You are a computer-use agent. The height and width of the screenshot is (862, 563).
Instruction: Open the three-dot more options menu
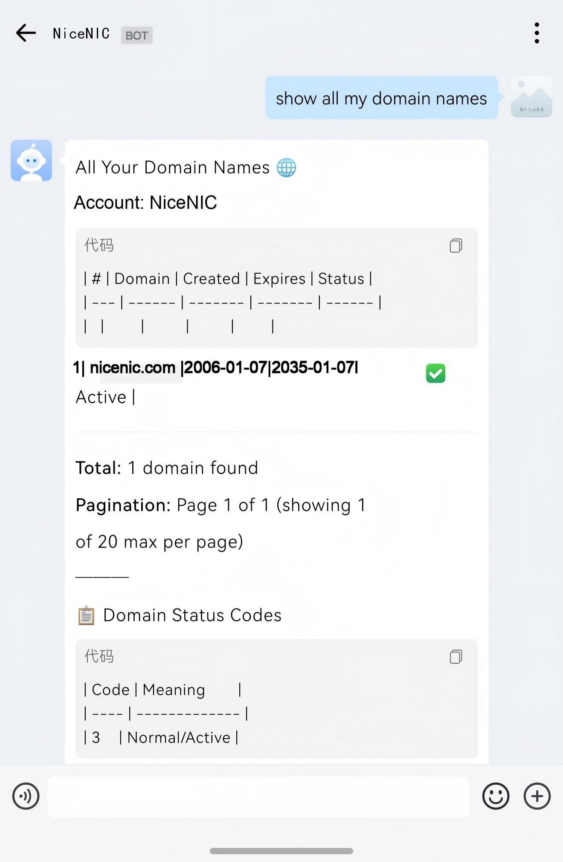point(537,33)
